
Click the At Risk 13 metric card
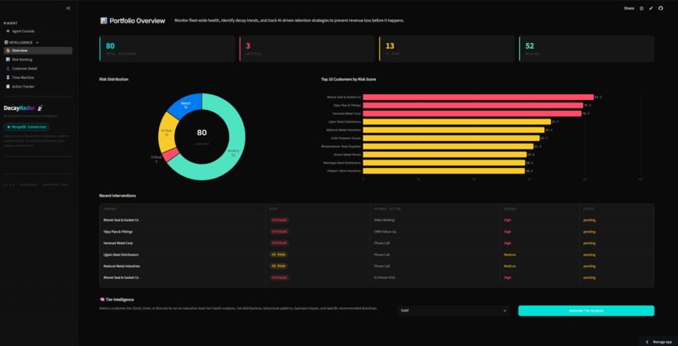coord(448,49)
